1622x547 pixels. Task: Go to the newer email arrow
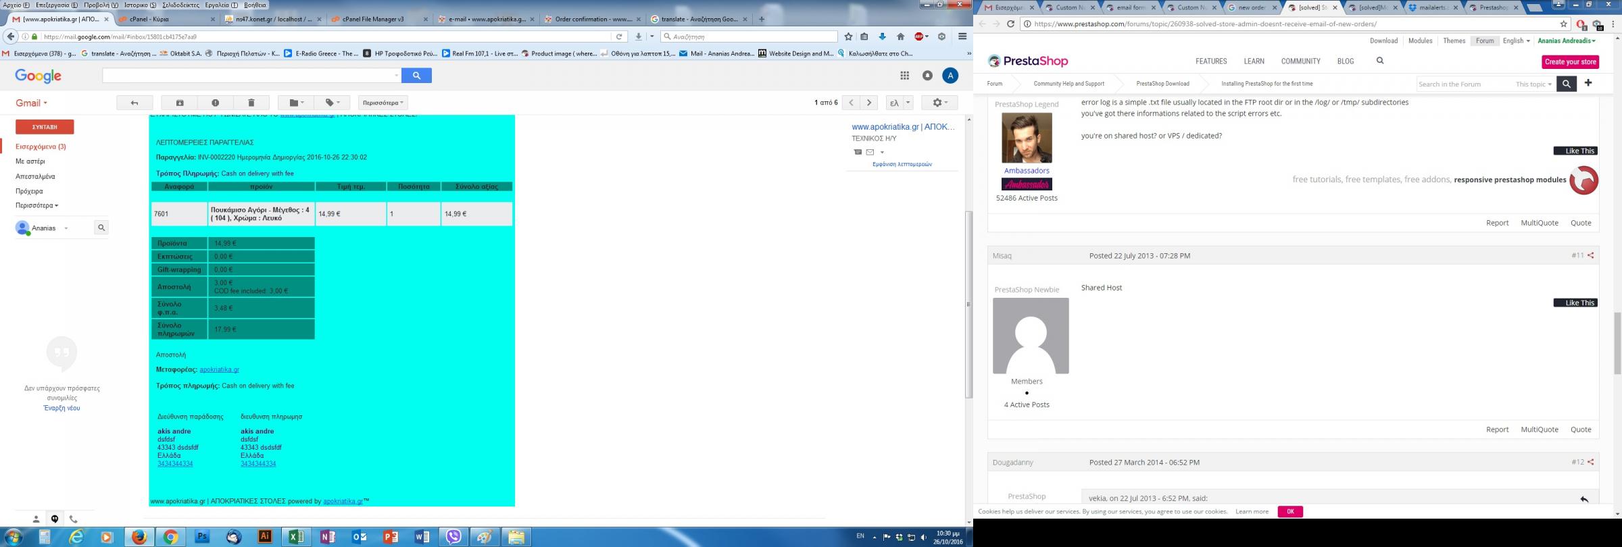click(x=852, y=103)
